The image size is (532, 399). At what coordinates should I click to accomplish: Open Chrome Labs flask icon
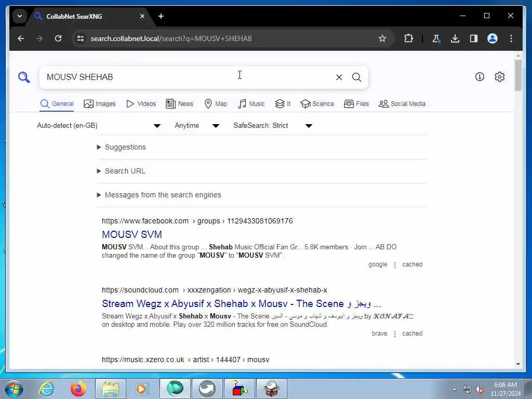click(x=436, y=38)
